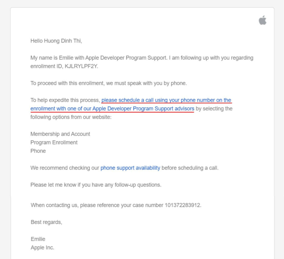Click the 'Apple Inc.' signature line
This screenshot has height=259, width=284.
click(42, 247)
